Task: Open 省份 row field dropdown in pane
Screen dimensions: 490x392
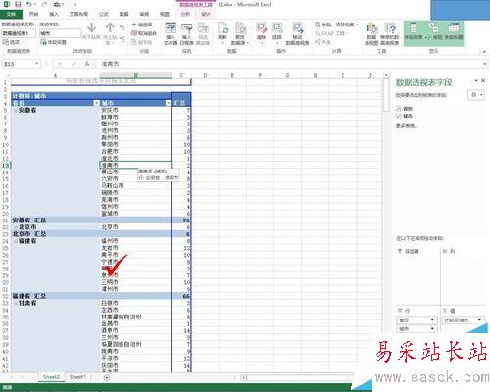Action: coord(433,319)
